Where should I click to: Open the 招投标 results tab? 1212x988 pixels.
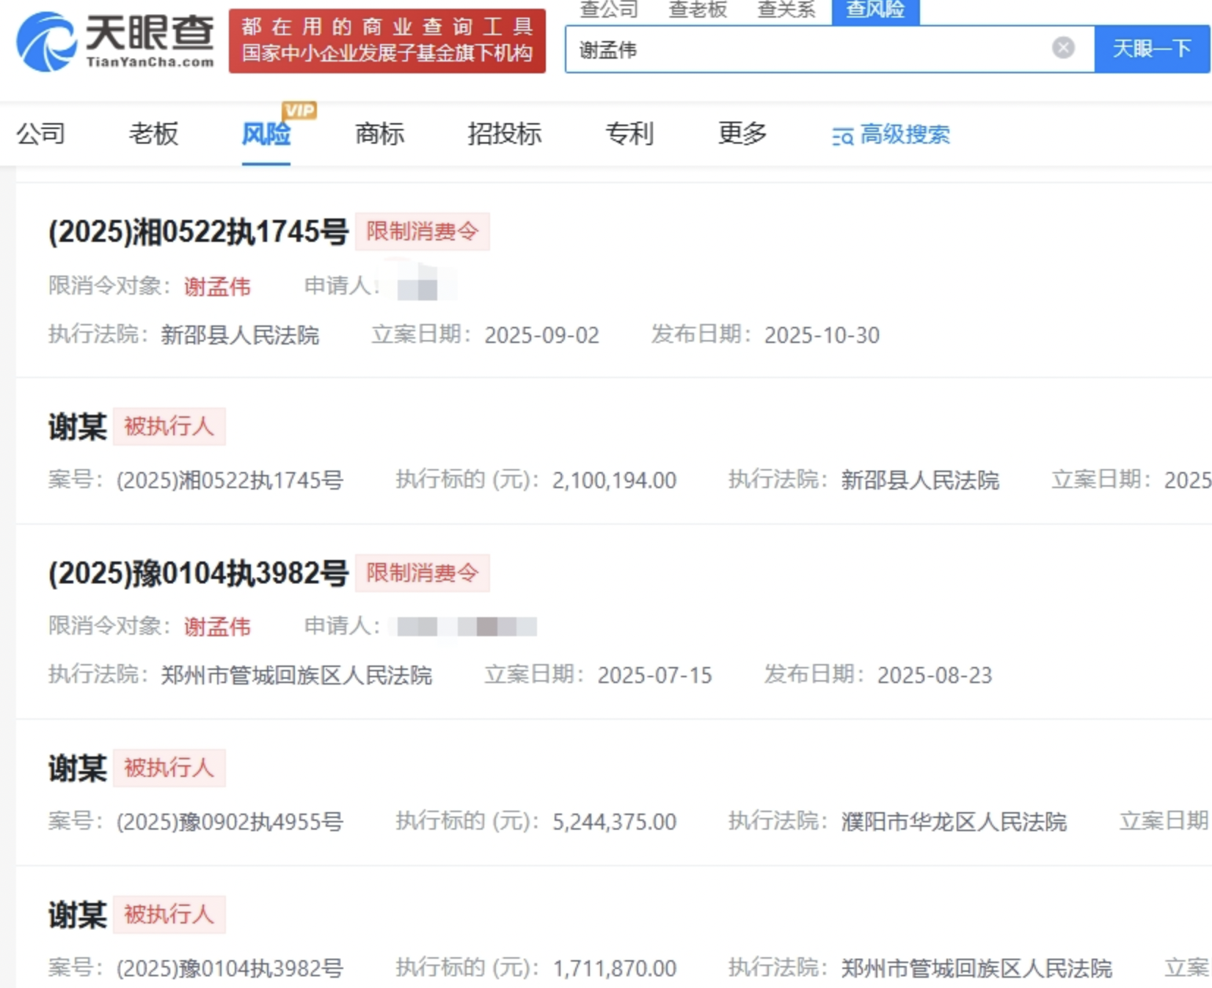[504, 134]
